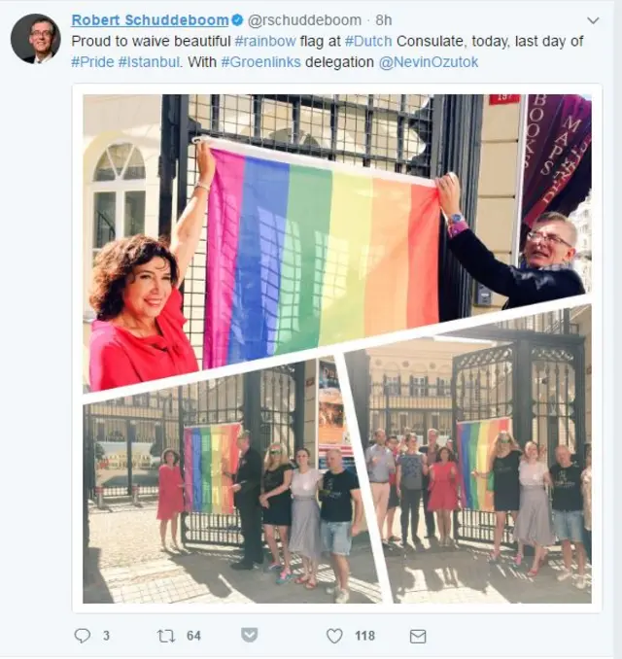Open Robert Schuddeboom profile name link
This screenshot has height=659, width=622.
coord(150,19)
